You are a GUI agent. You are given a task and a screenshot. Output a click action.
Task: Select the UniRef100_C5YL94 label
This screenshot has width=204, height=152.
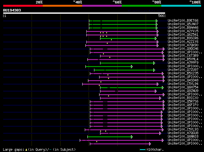[183, 84]
